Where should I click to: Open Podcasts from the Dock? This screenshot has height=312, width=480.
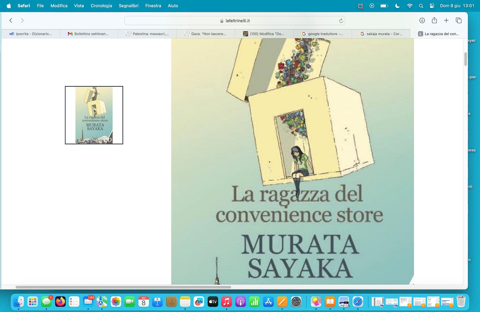pos(241,301)
